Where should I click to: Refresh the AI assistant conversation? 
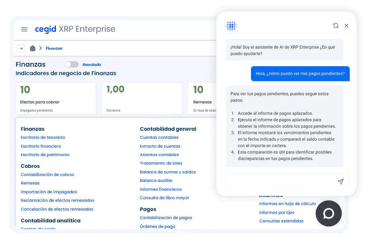336,26
